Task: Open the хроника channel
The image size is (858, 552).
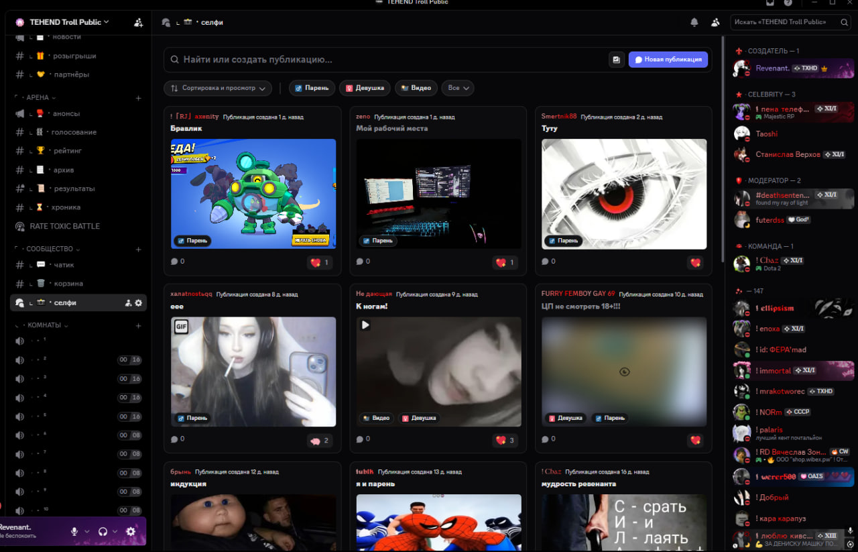Action: click(x=79, y=207)
